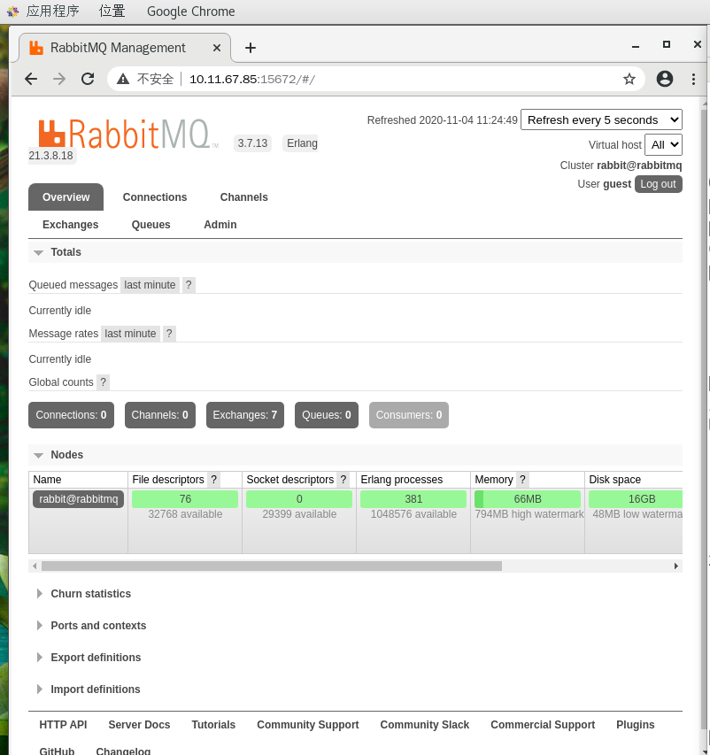The height and width of the screenshot is (755, 710).
Task: Open the refresh interval dropdown
Action: [602, 119]
